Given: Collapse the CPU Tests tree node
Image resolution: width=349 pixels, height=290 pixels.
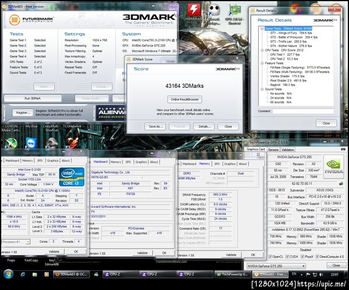Looking at the screenshot, I should [x=262, y=50].
